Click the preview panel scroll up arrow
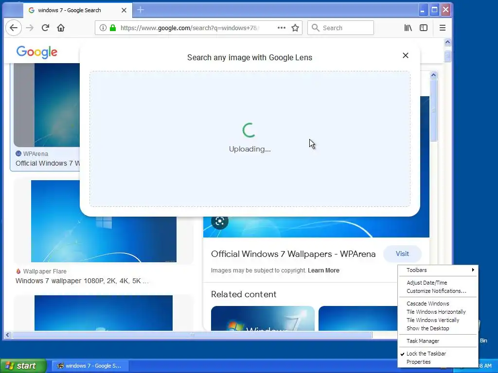 tap(433, 75)
